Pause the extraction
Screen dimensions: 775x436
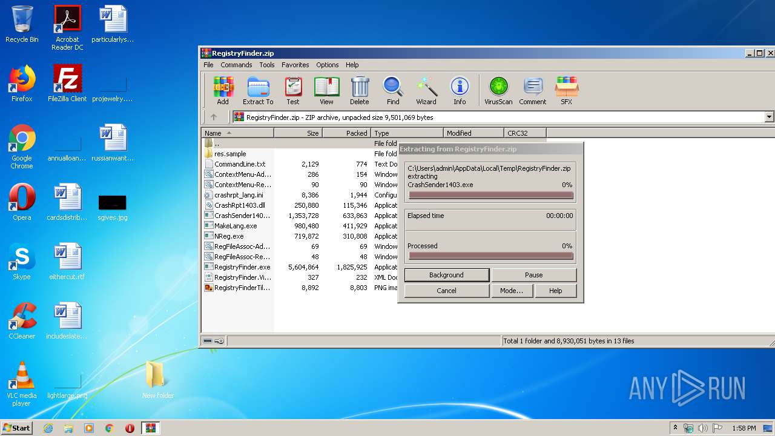533,275
